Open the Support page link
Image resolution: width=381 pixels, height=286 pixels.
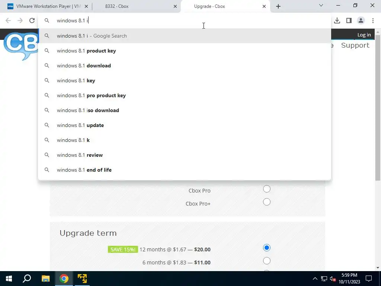[x=355, y=45]
